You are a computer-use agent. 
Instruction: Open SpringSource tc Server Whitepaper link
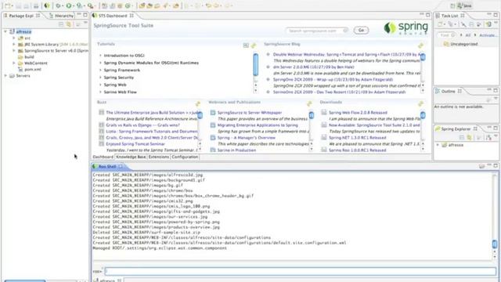[x=250, y=113]
